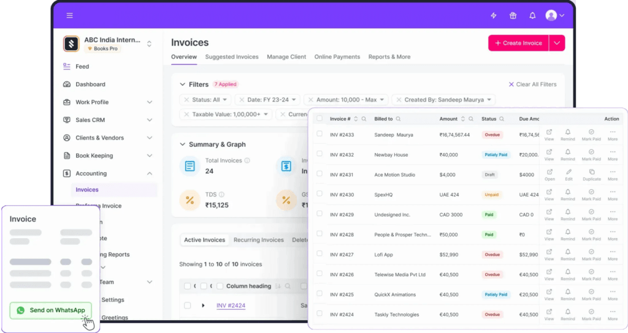Image resolution: width=628 pixels, height=333 pixels.
Task: Click the lightning bolt icon in header
Action: pyautogui.click(x=494, y=15)
